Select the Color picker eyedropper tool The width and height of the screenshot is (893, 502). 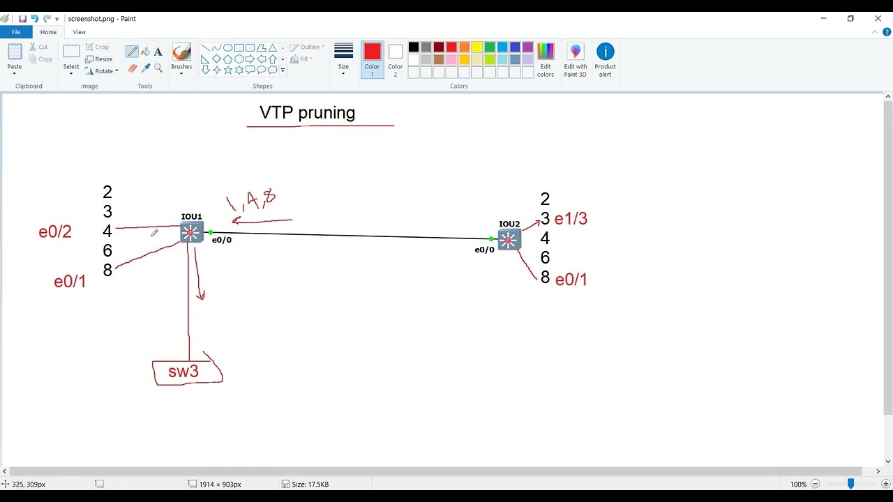click(x=145, y=68)
